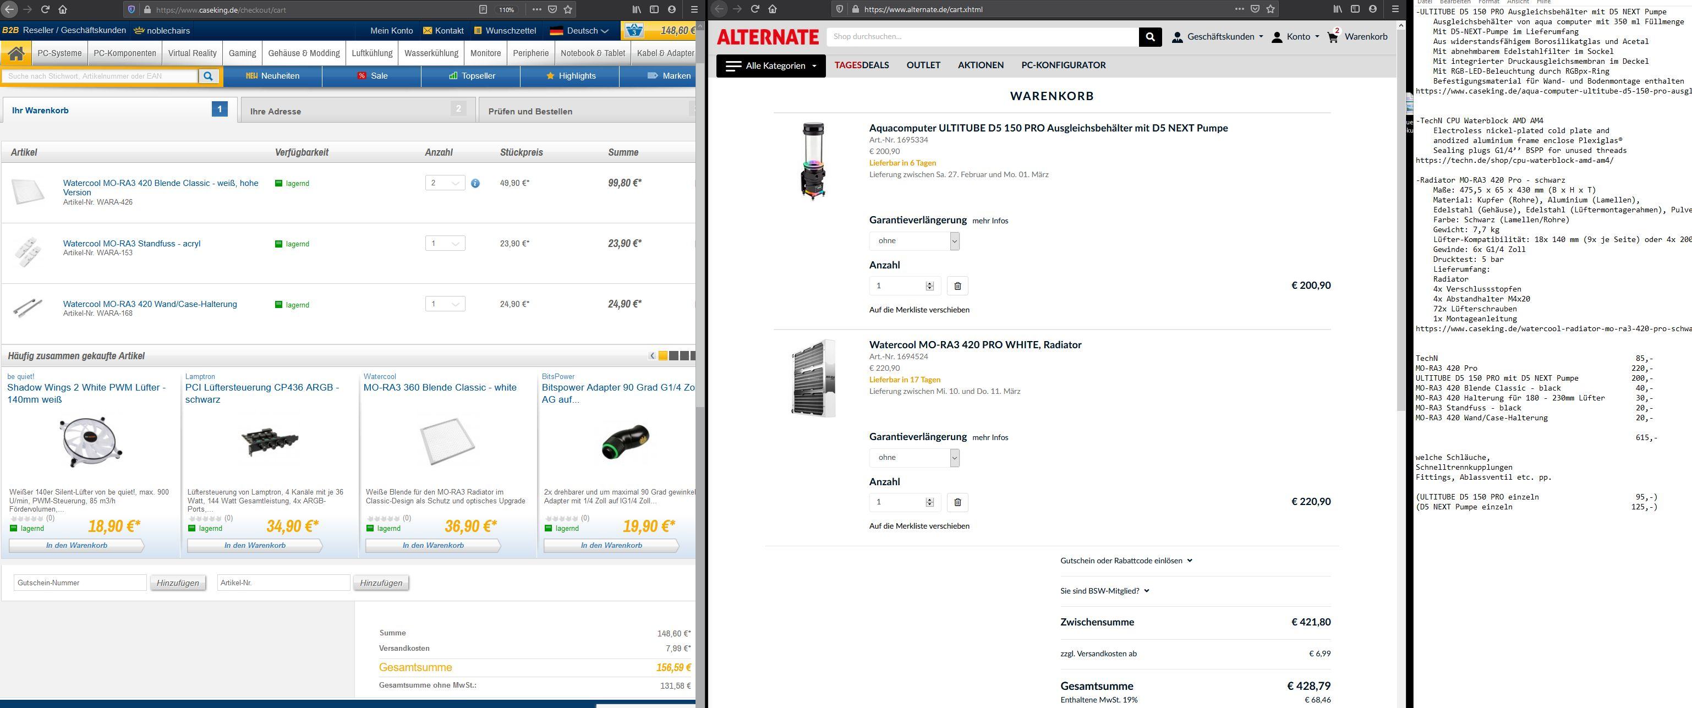Delete MO-RA3 420 PRO WHITE from Alternate cart

coord(957,502)
